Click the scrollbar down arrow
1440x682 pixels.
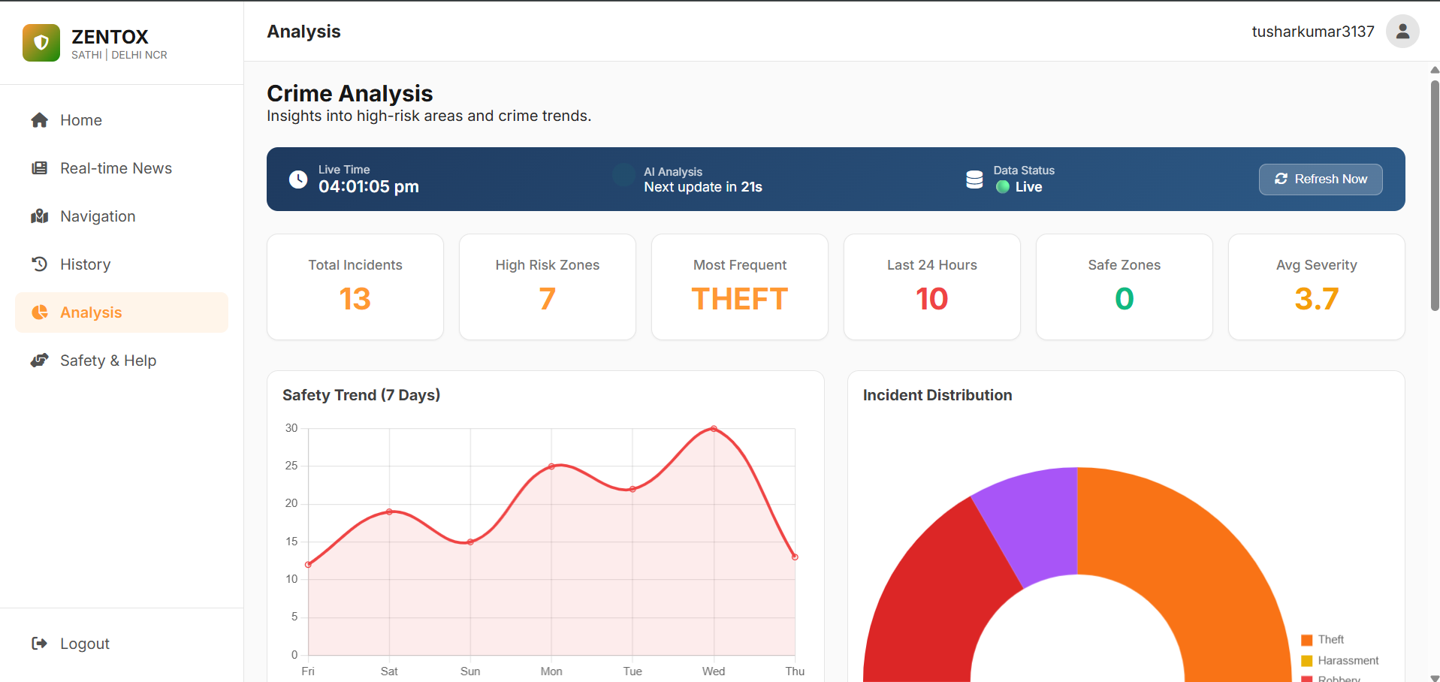1435,677
